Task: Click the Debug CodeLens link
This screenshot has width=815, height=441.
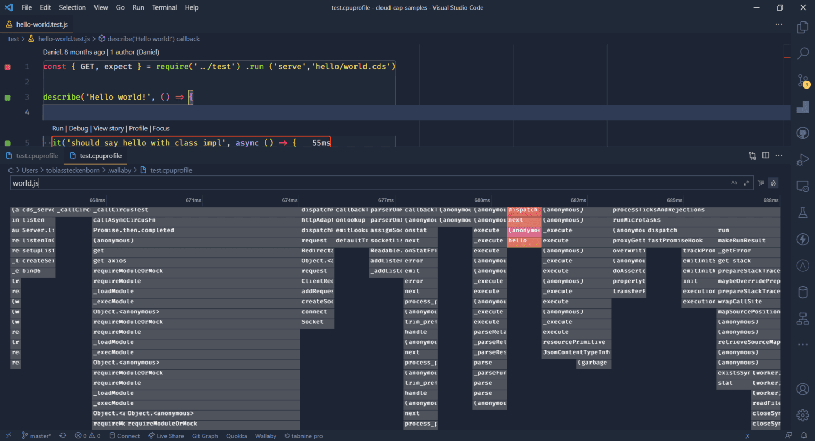Action: click(78, 128)
